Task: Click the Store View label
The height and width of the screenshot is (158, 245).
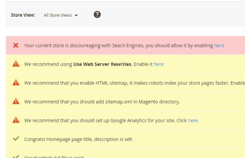Action: 23,15
